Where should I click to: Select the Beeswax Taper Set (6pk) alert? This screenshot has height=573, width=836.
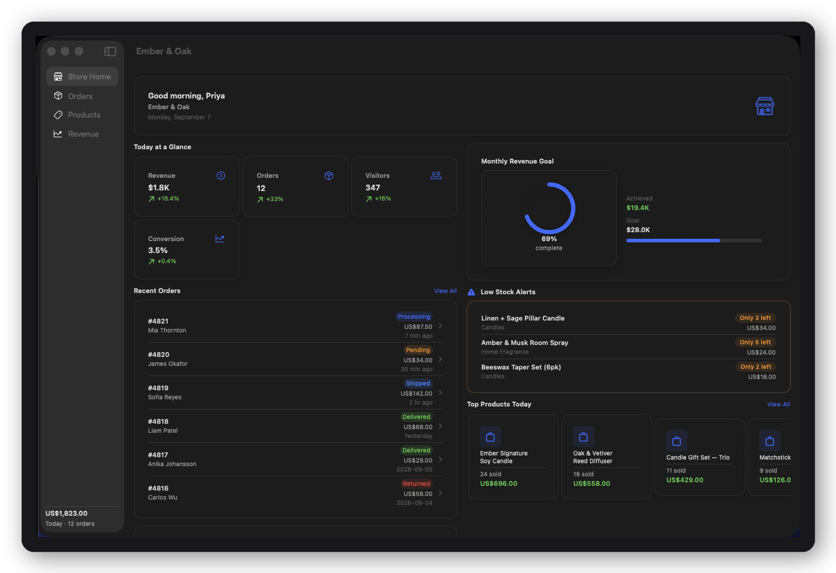coord(629,371)
